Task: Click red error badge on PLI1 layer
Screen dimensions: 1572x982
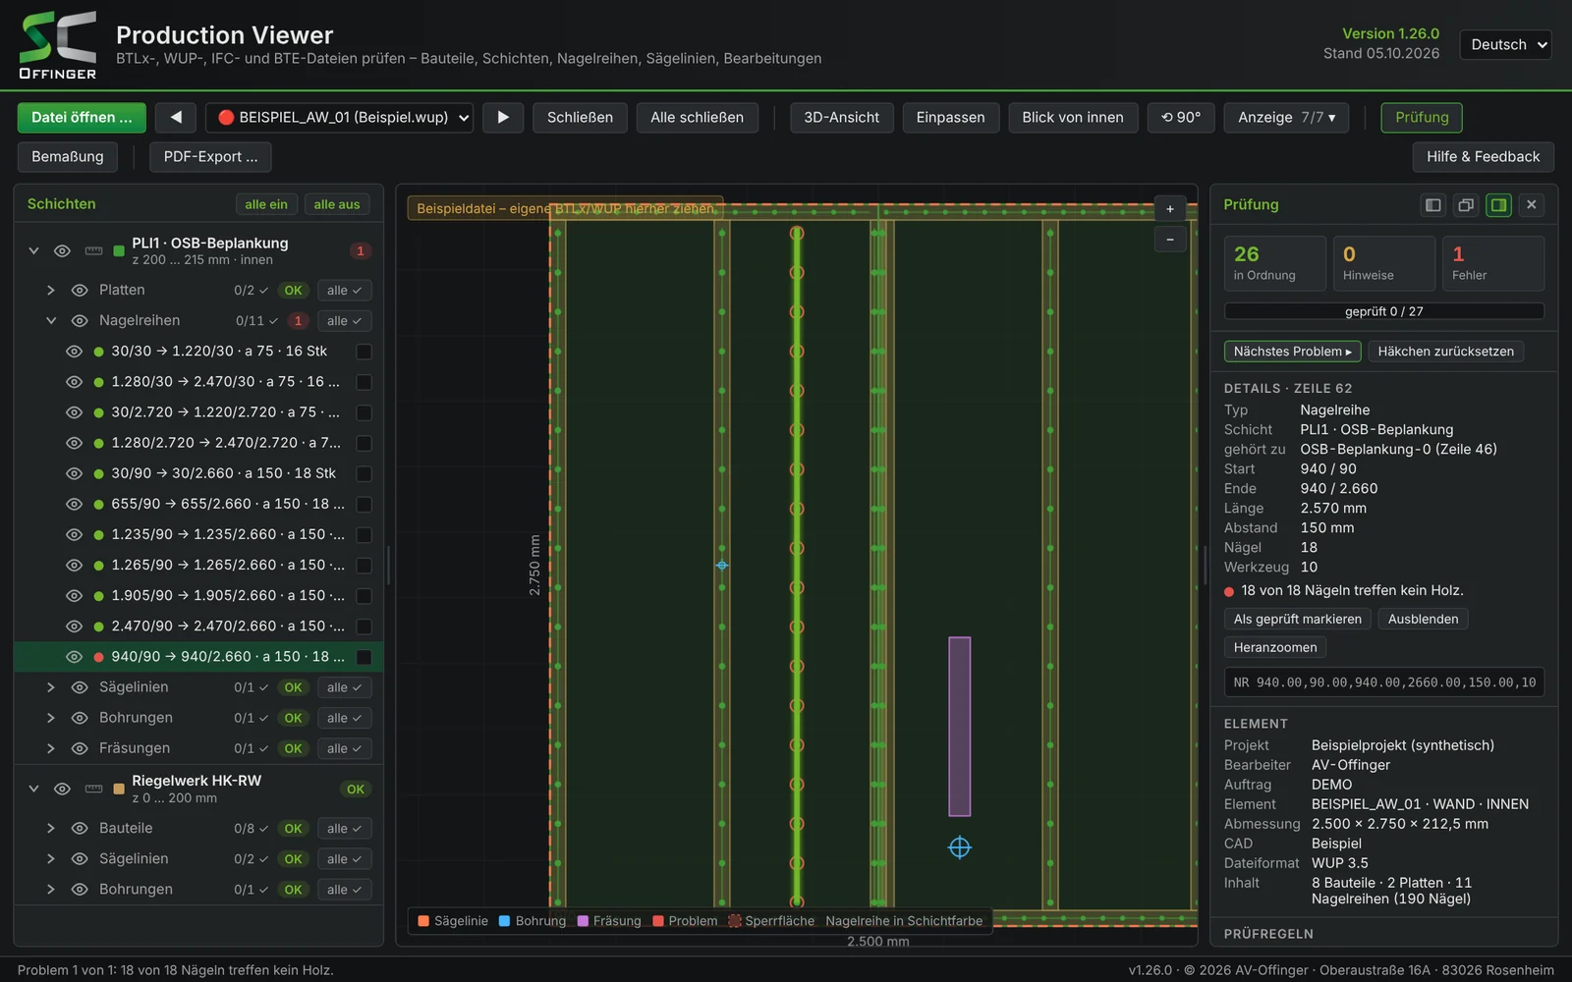Action: tap(361, 251)
